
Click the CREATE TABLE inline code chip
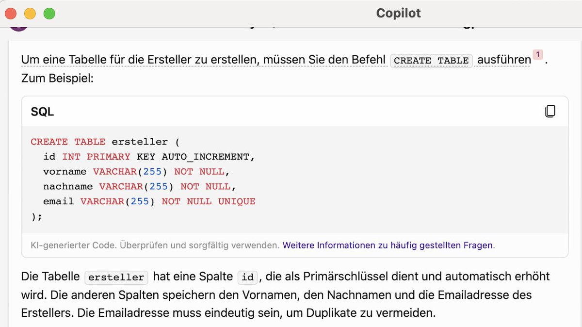[431, 61]
